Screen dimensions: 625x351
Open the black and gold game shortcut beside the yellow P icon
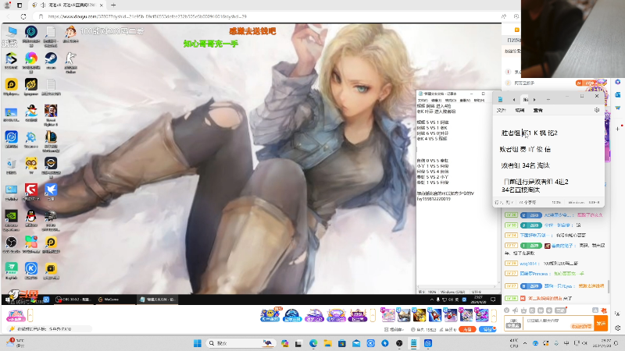point(31,85)
